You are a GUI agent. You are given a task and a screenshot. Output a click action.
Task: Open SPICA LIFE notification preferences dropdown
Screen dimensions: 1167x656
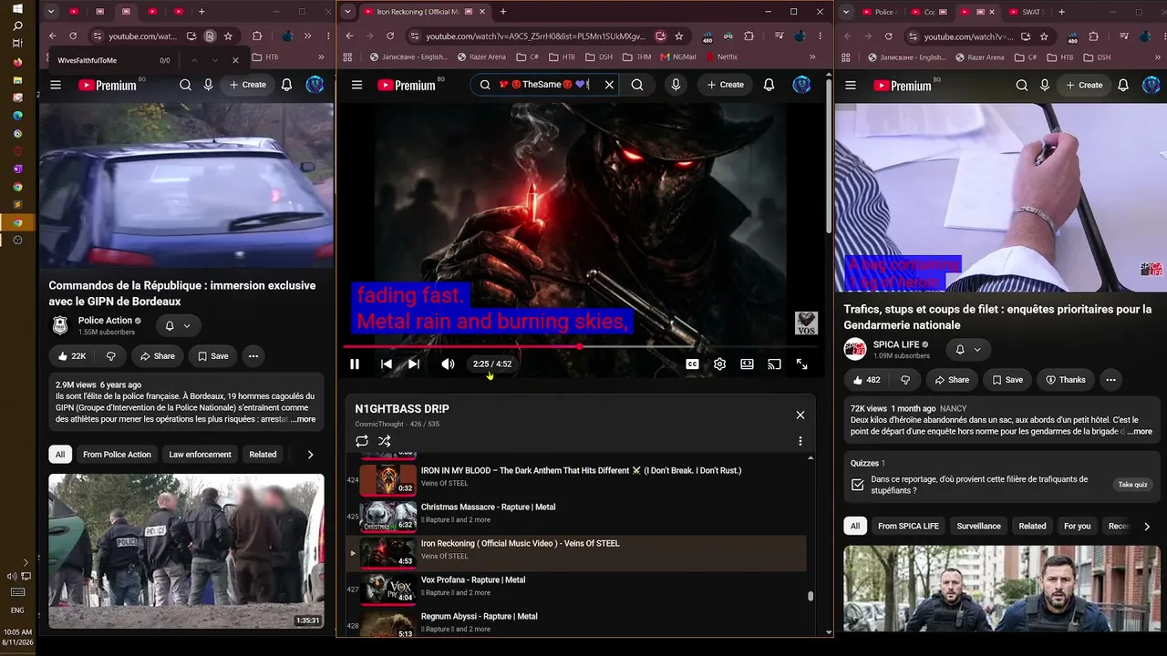point(968,349)
